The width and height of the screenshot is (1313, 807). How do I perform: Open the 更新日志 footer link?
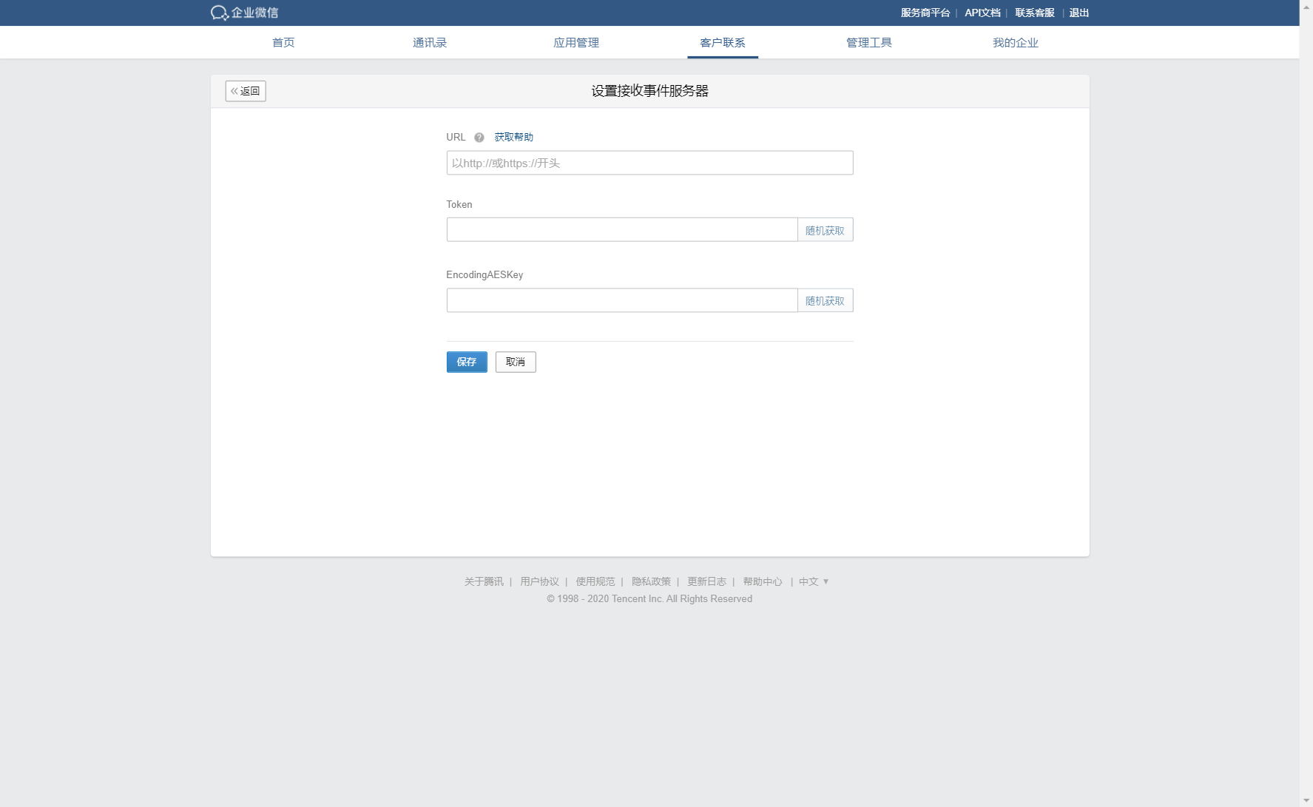point(706,581)
